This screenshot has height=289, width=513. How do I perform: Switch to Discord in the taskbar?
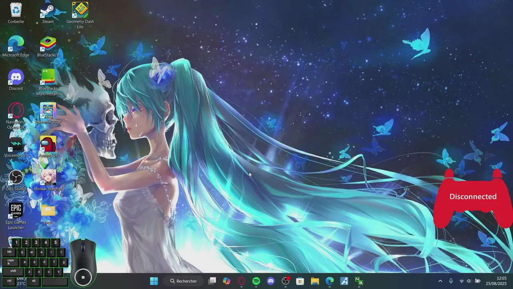point(271,281)
